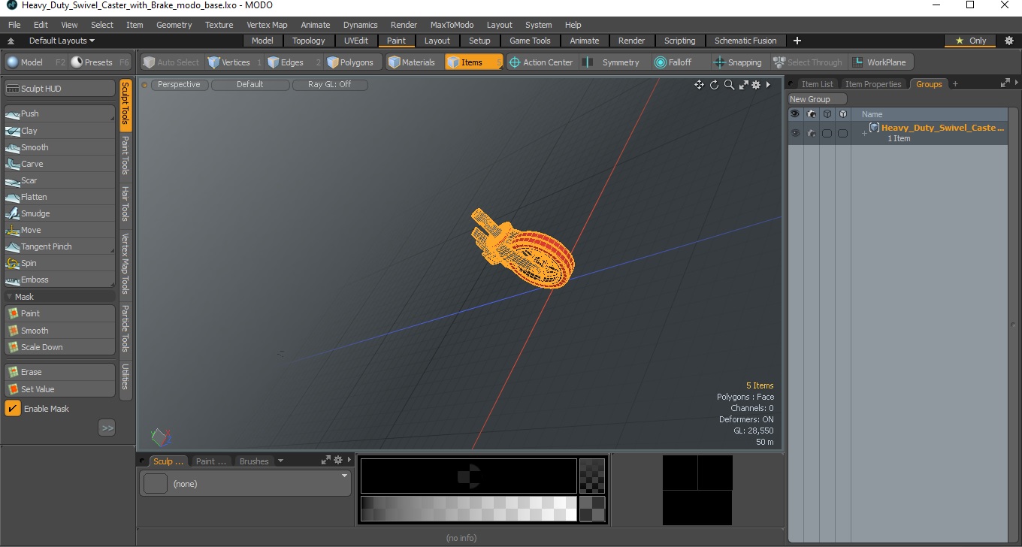Maximize the 3D viewport with expand icon
This screenshot has height=547, width=1022.
[743, 85]
